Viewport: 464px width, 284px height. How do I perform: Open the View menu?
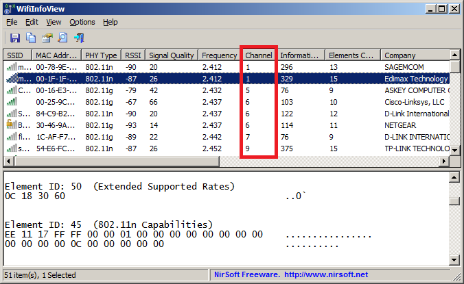pos(54,22)
